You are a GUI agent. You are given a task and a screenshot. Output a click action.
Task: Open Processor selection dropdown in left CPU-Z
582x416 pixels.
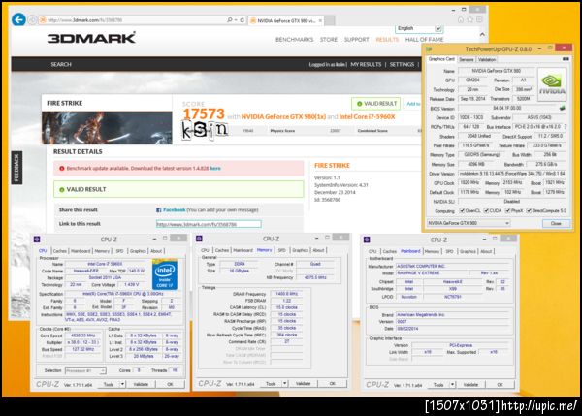[x=85, y=370]
